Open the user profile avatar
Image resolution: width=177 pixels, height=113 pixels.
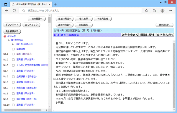coord(163,11)
